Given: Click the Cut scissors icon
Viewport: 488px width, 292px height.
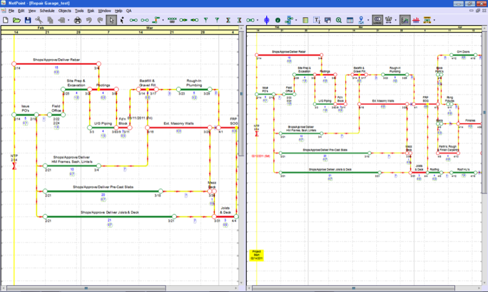Looking at the screenshot, I should click(x=39, y=20).
